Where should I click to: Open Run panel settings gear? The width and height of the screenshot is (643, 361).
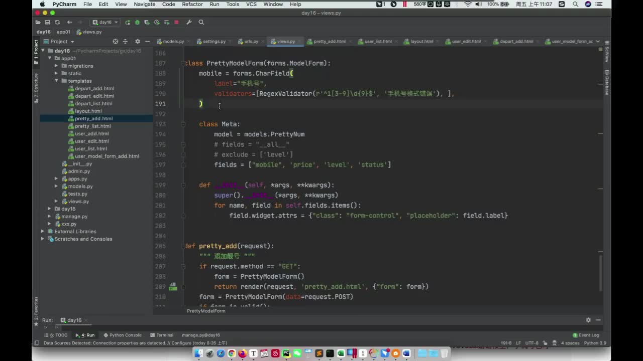[x=588, y=320]
